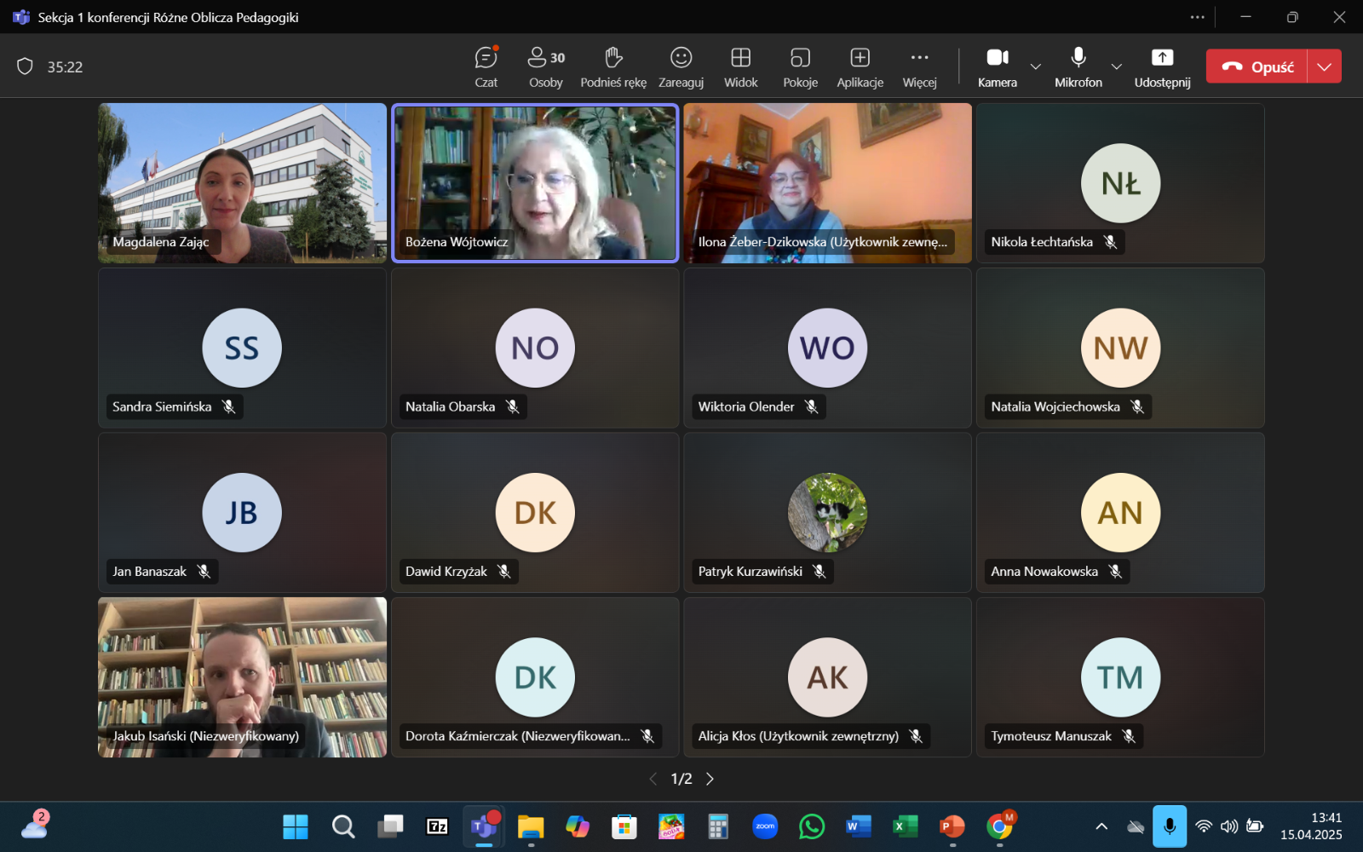Show the Osoby participants list
The width and height of the screenshot is (1363, 852).
(545, 66)
